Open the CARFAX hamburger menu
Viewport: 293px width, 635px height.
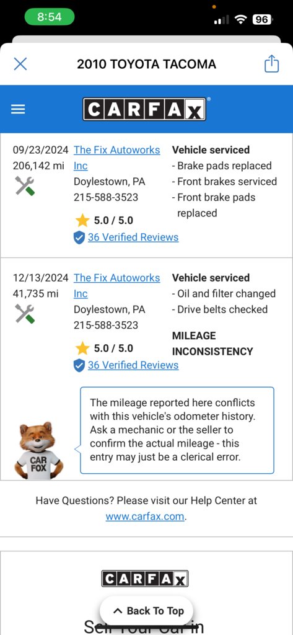(x=18, y=109)
